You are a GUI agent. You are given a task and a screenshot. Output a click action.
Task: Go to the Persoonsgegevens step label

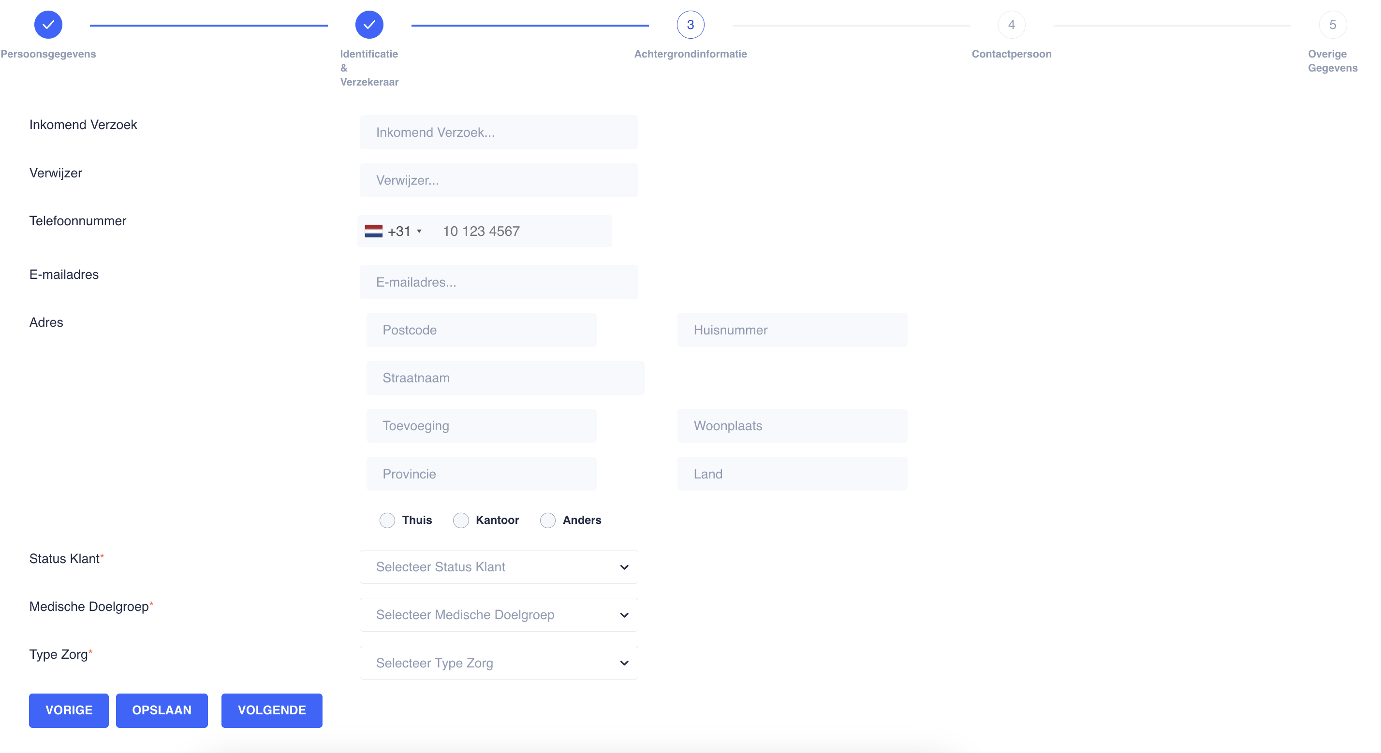[48, 54]
